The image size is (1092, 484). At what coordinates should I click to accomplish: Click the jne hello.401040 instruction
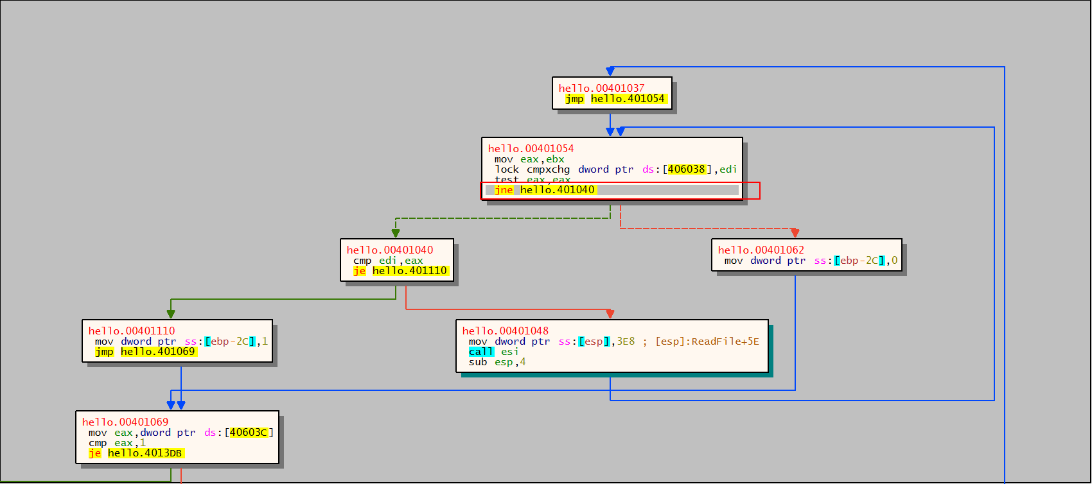point(545,190)
